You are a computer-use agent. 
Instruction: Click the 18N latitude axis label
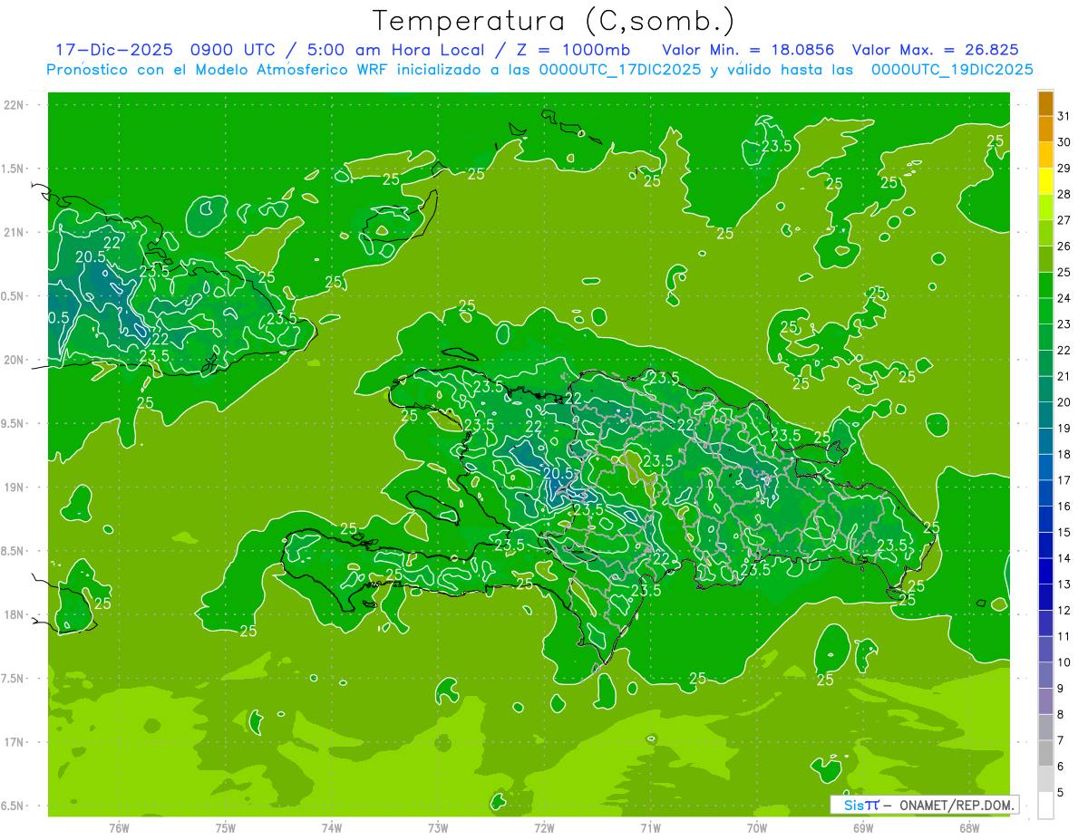point(15,614)
